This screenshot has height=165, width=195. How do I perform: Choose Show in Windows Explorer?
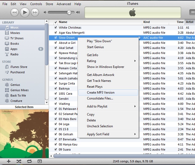108,67
